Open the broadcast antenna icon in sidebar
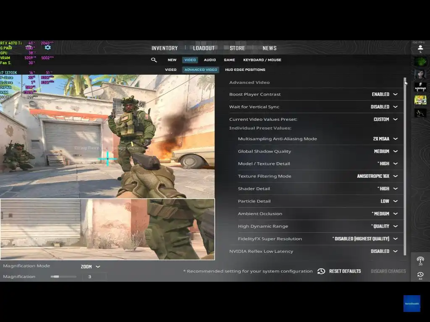The height and width of the screenshot is (322, 430). tap(420, 260)
